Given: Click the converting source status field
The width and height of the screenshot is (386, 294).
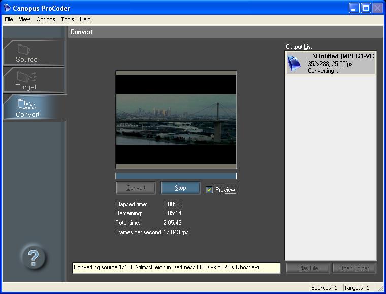Looking at the screenshot, I should 176,268.
